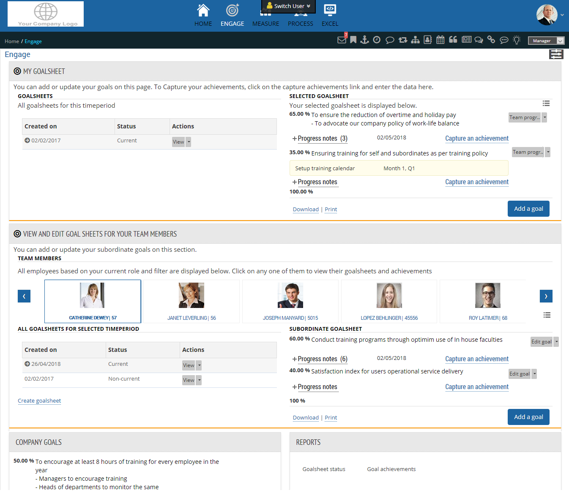Download the selected goalsheet
The width and height of the screenshot is (569, 493).
(306, 210)
